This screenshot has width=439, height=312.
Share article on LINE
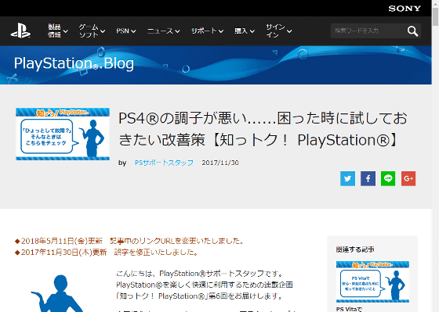[x=388, y=178]
